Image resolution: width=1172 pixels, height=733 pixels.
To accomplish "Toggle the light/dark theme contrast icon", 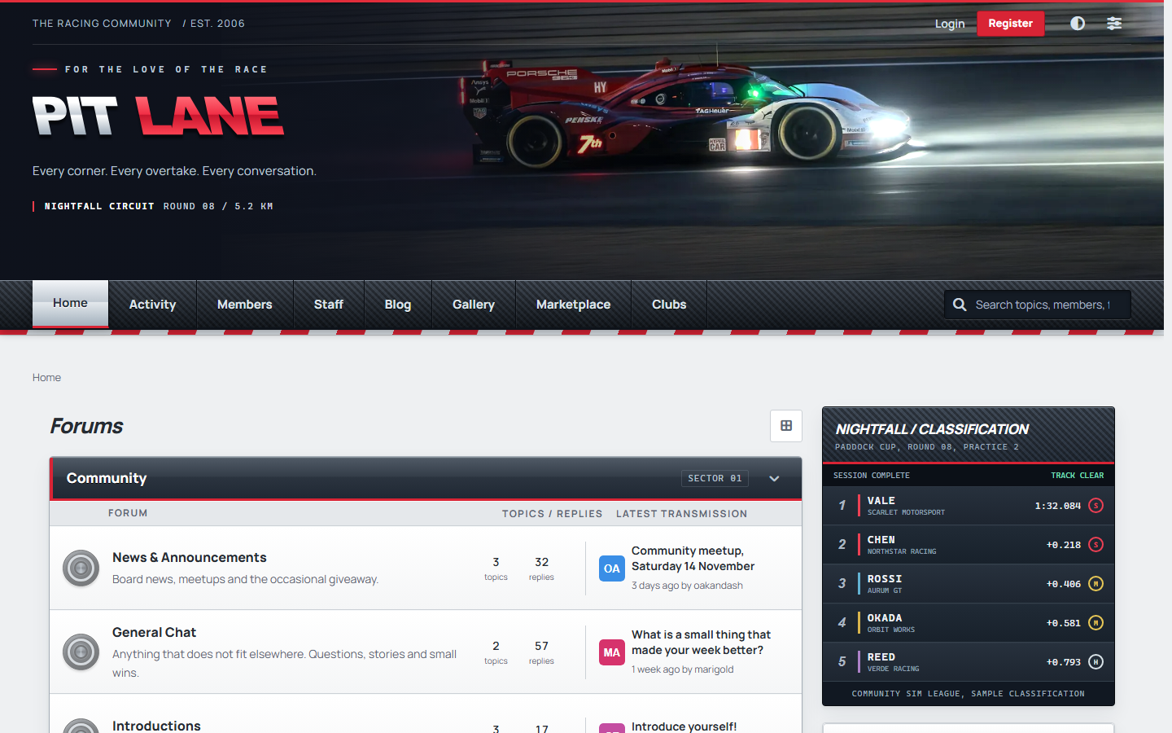I will click(1078, 24).
